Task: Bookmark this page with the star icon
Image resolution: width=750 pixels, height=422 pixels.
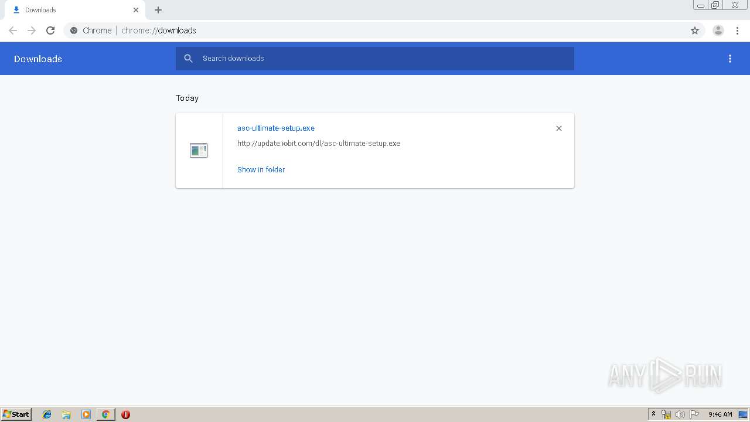Action: point(695,30)
